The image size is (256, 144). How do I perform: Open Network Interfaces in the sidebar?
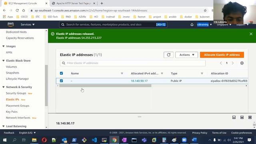(18, 118)
